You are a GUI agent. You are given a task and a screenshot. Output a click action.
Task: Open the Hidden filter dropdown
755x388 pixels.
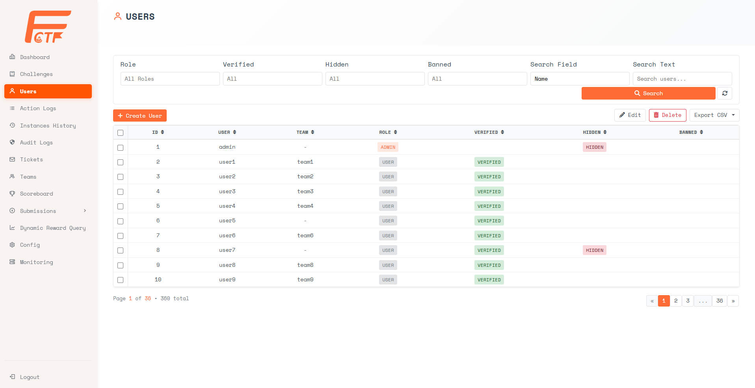click(375, 79)
